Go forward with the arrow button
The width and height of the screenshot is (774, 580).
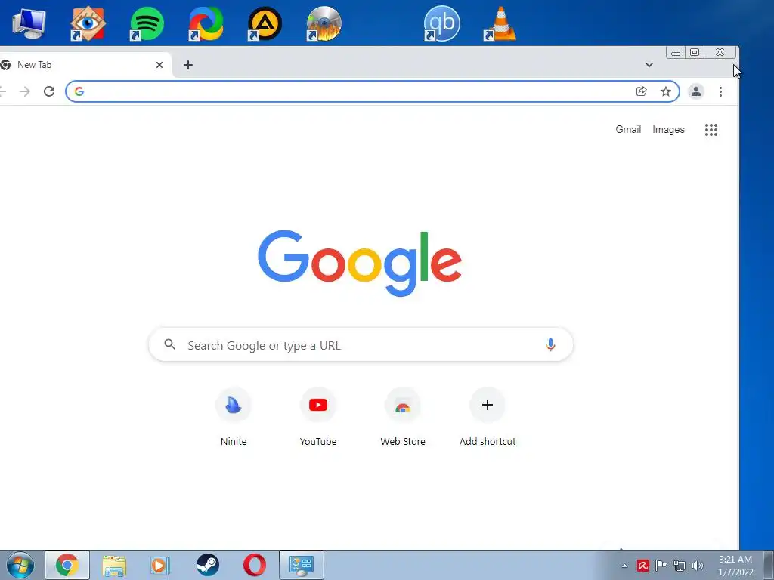click(25, 91)
